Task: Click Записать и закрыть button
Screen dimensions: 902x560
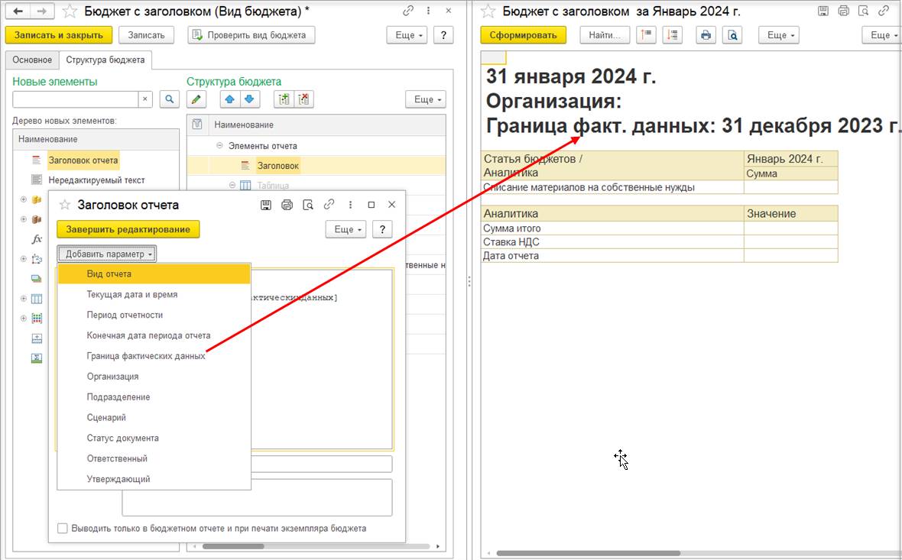Action: (x=58, y=35)
